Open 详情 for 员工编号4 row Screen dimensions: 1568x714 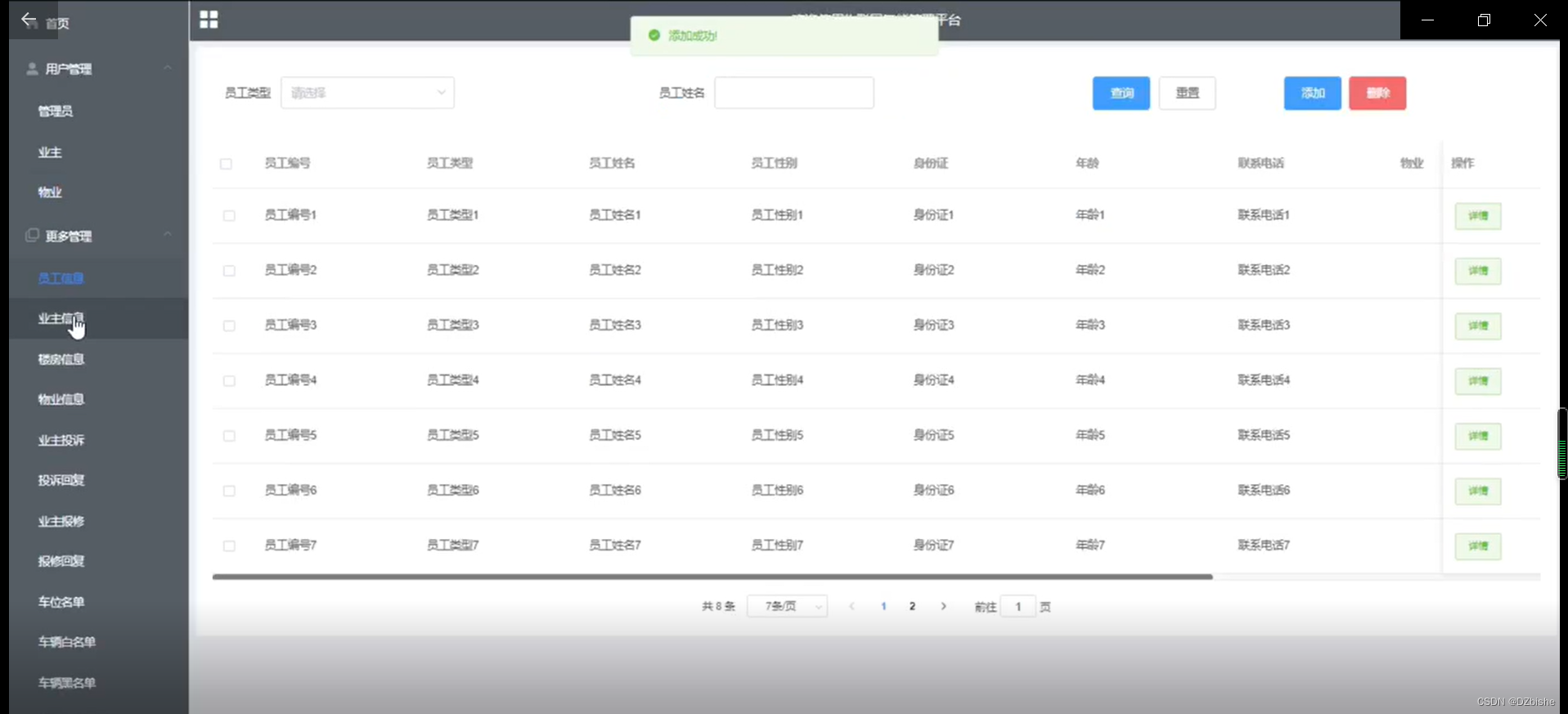point(1478,381)
